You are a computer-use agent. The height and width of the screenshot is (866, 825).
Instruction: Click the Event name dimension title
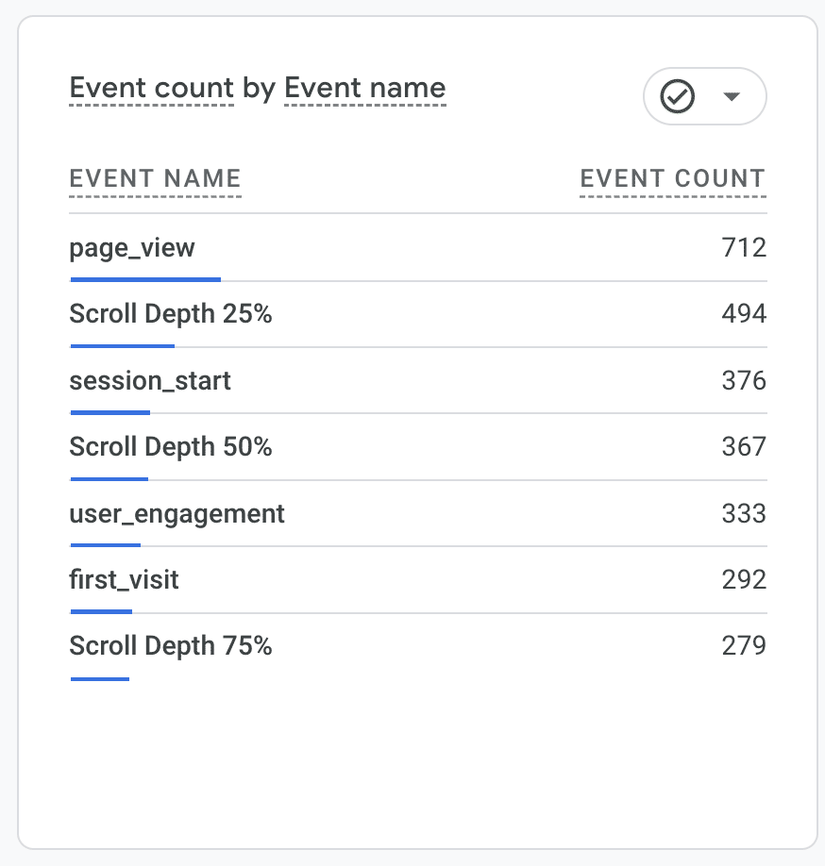coord(364,89)
